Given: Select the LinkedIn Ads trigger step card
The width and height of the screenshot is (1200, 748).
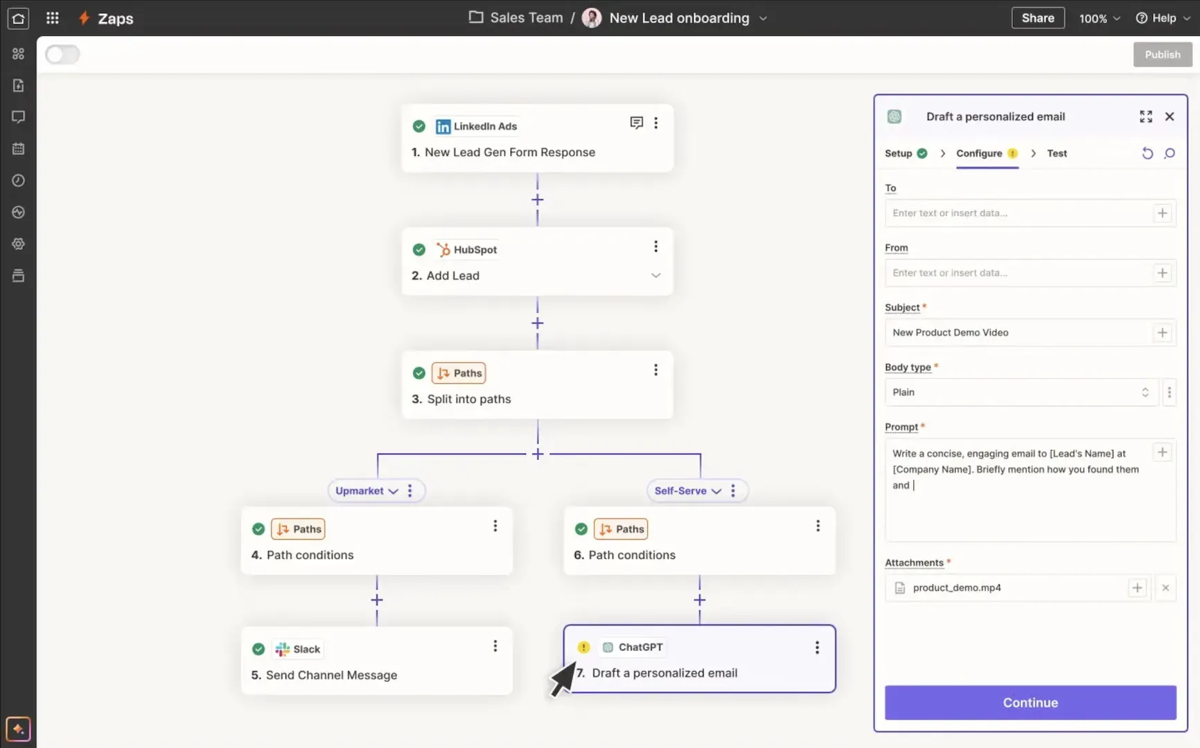Looking at the screenshot, I should pyautogui.click(x=537, y=138).
